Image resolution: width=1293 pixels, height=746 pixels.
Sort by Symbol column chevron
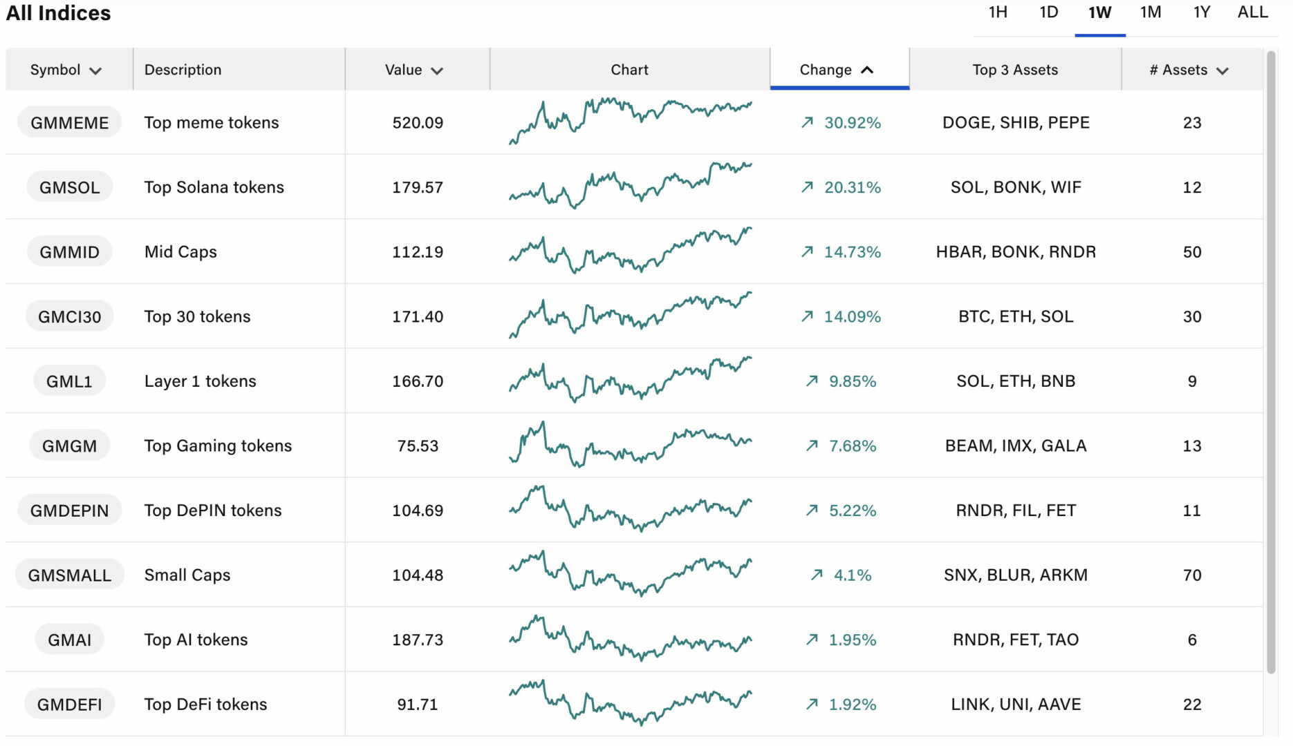coord(96,70)
